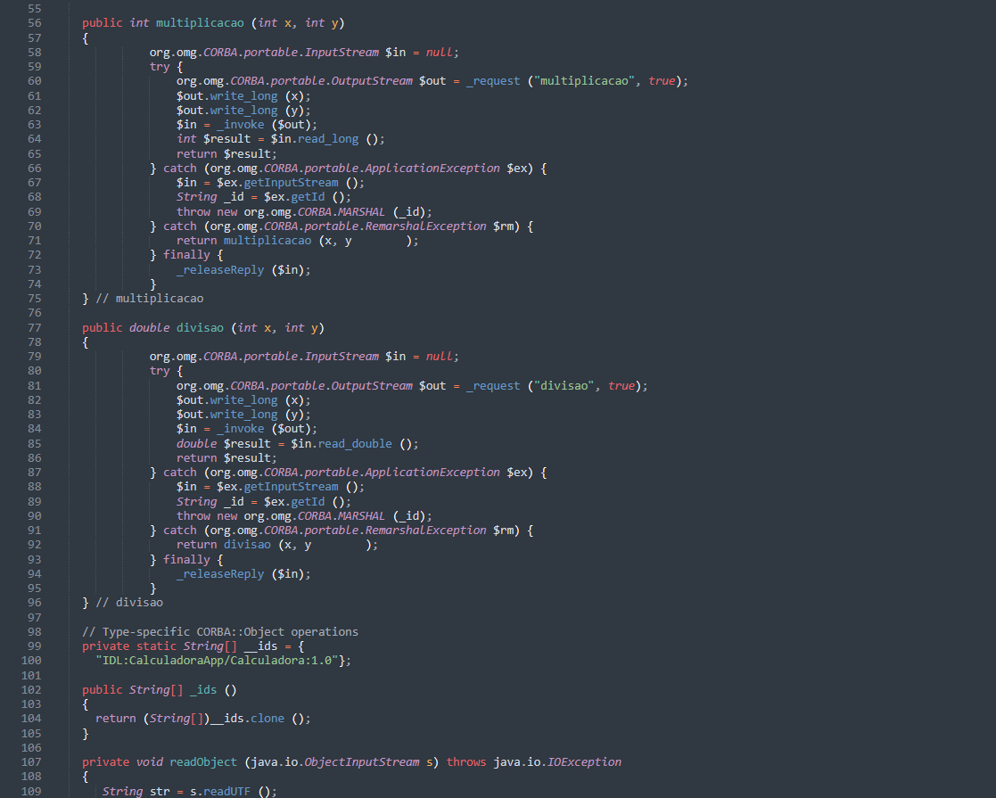This screenshot has width=996, height=798.
Task: Click _releaseReply on line 73
Action: (219, 270)
